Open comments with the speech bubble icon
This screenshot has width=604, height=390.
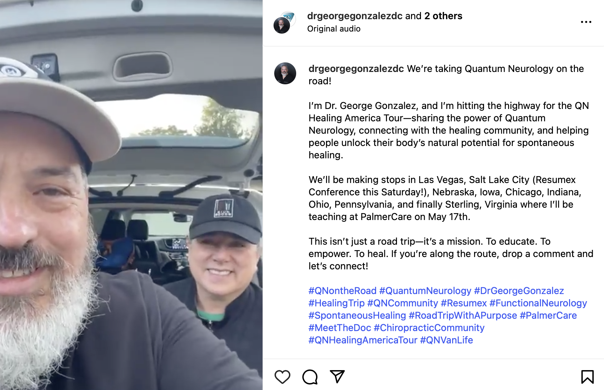(x=310, y=377)
